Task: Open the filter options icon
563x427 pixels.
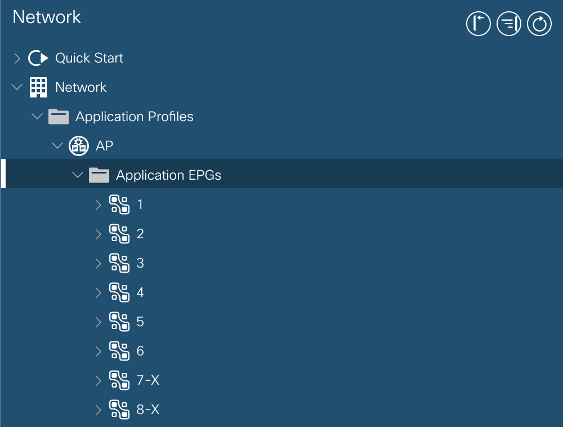Action: [x=508, y=24]
